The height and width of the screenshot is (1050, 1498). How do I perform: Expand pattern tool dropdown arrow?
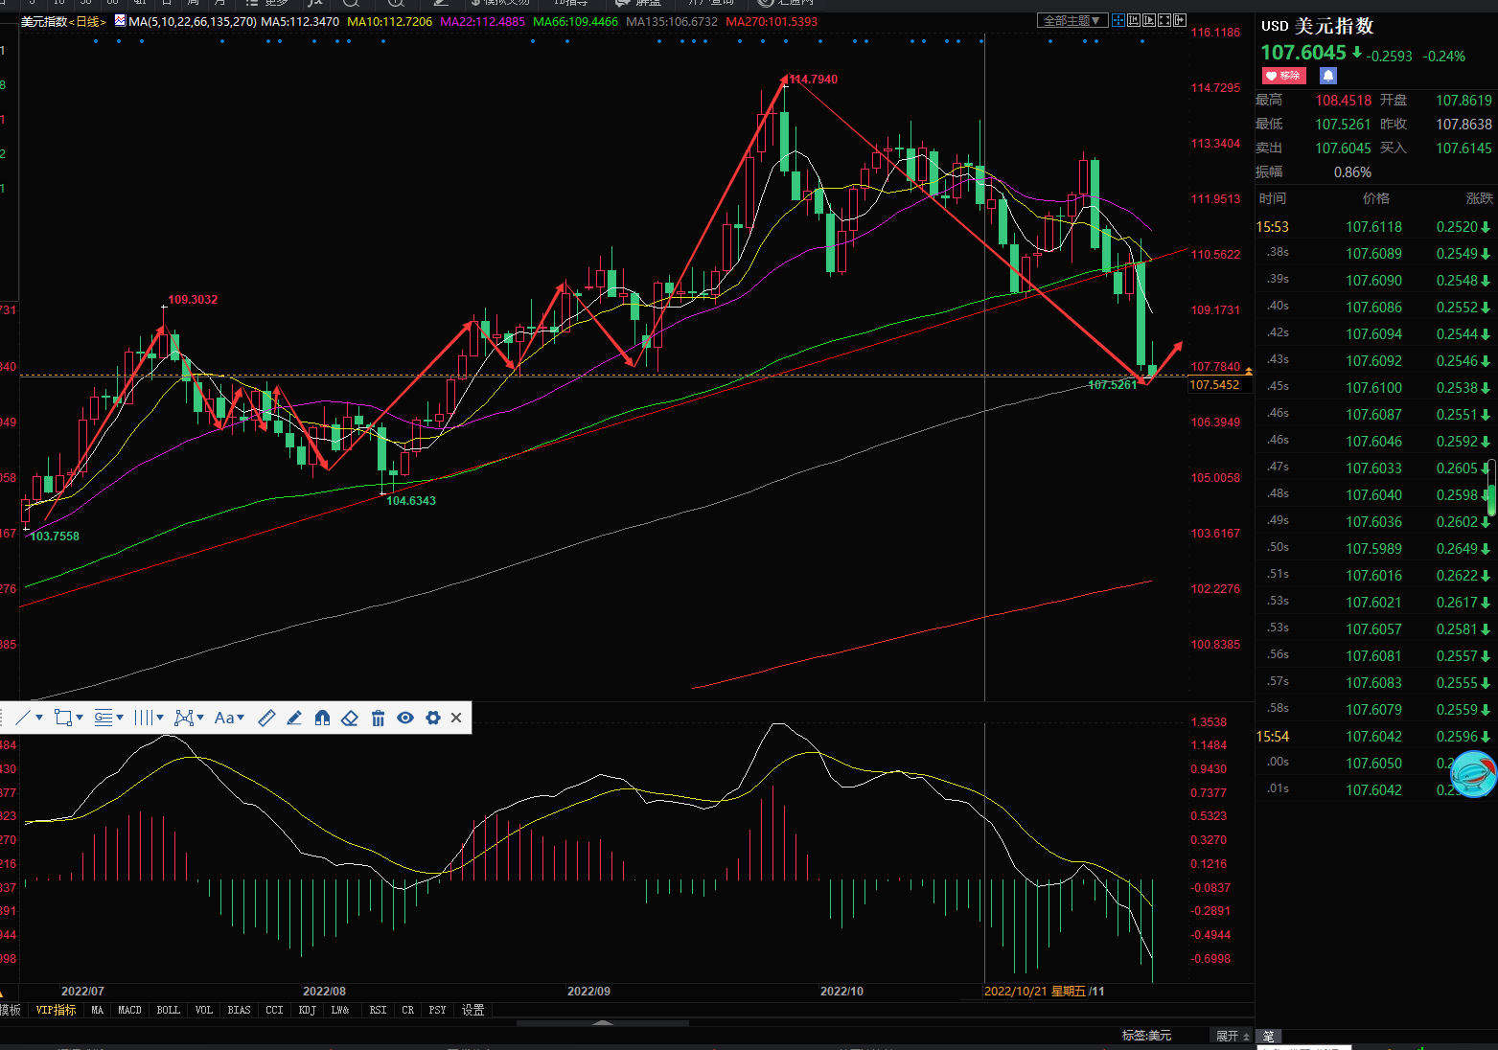click(200, 718)
